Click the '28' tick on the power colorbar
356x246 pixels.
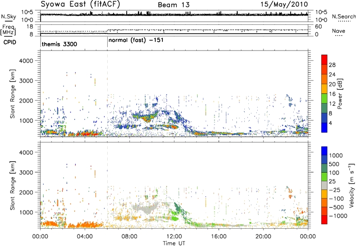pyautogui.click(x=332, y=65)
